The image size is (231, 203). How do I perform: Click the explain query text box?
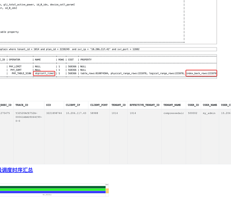coord(108,49)
